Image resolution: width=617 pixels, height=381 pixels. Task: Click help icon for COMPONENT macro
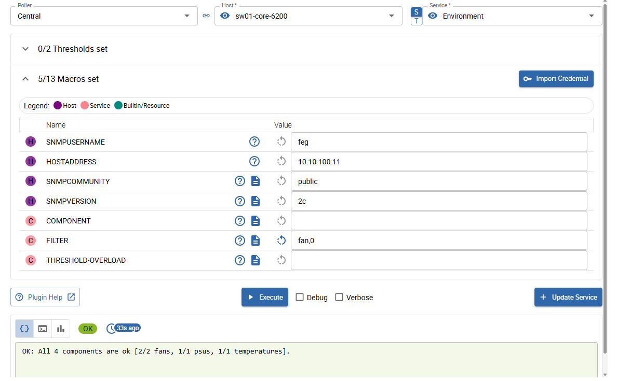pos(239,221)
